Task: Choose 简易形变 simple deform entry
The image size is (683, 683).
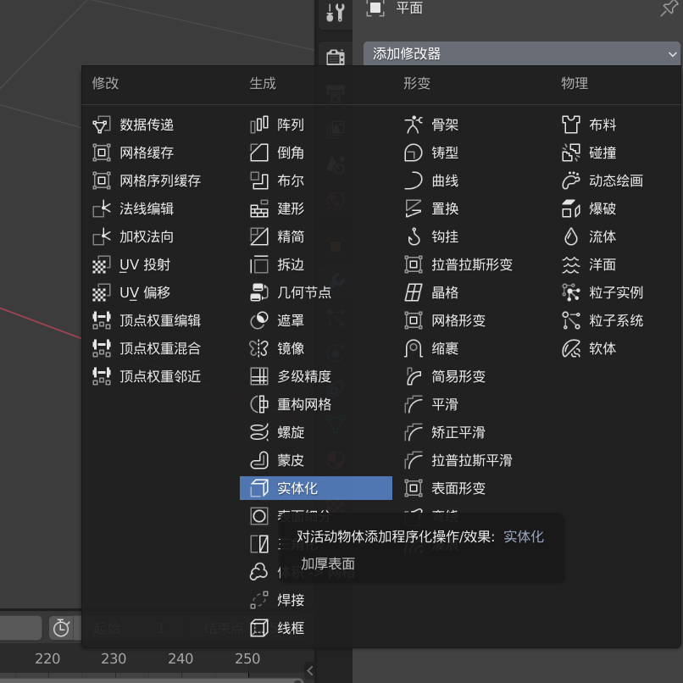Action: [x=473, y=376]
